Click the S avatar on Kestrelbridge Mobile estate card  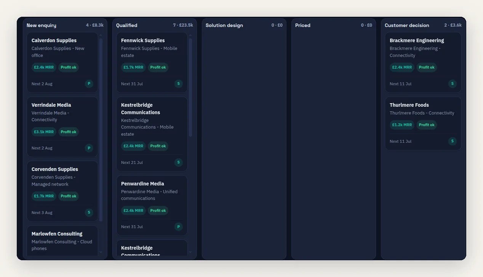[x=179, y=162]
